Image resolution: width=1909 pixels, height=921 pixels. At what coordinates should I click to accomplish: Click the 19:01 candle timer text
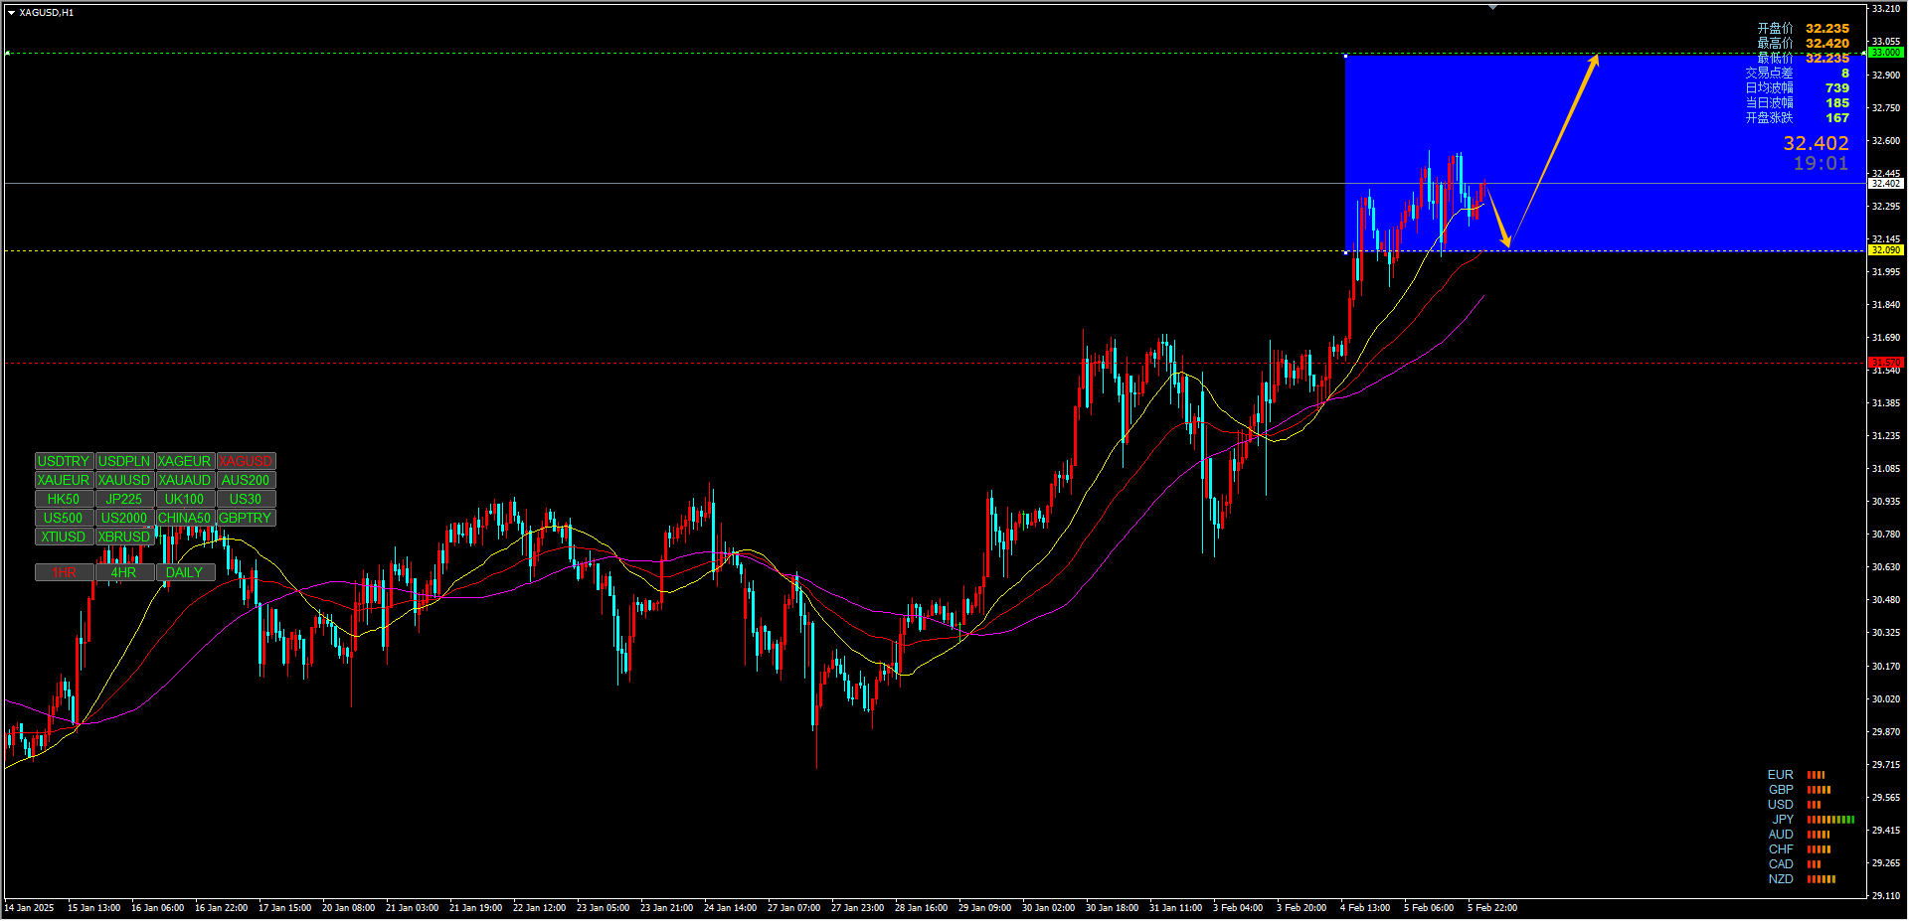[x=1821, y=164]
